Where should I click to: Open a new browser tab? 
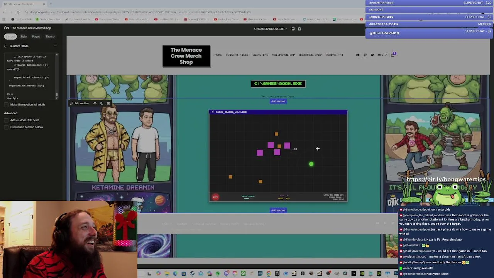(x=51, y=4)
